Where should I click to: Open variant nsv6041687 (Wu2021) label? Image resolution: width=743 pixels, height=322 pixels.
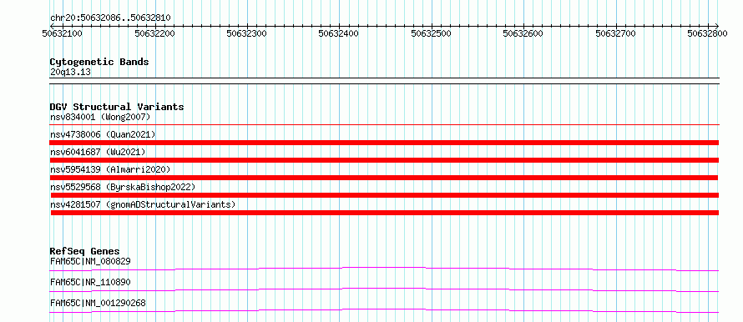[x=98, y=152]
